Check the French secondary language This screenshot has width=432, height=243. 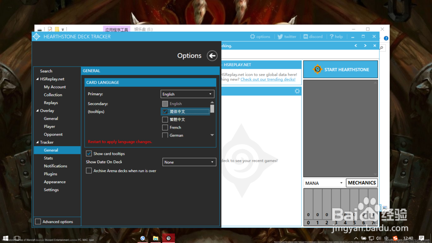pos(165,128)
